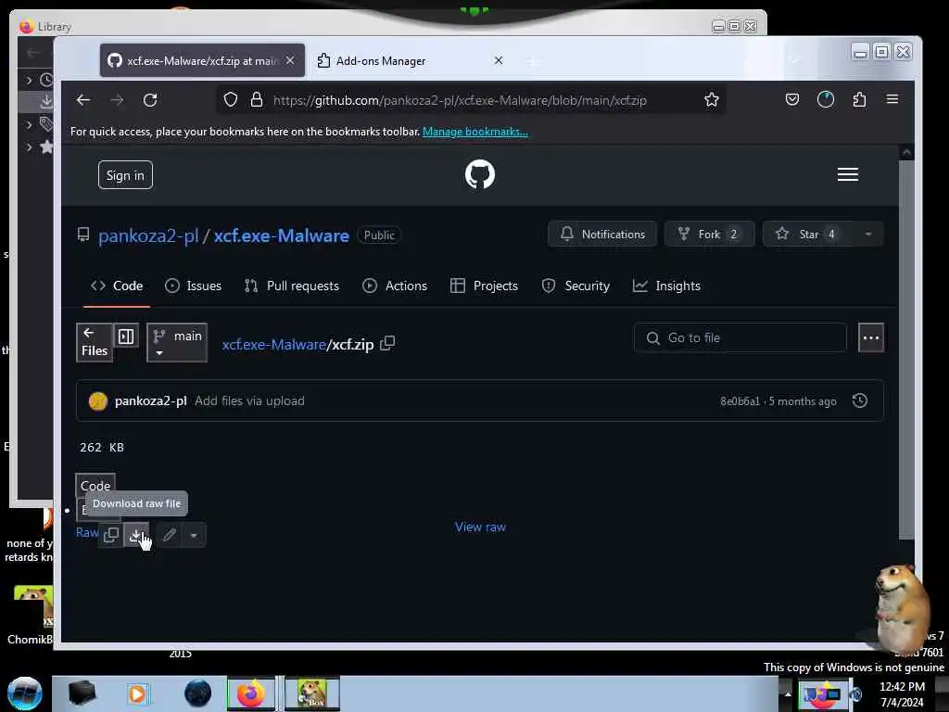Screen dimensions: 949x712
Task: Expand the bookmarks star item in Library
Action: (x=29, y=147)
